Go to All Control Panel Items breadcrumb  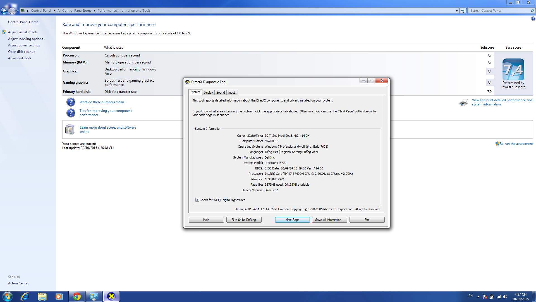tap(74, 11)
